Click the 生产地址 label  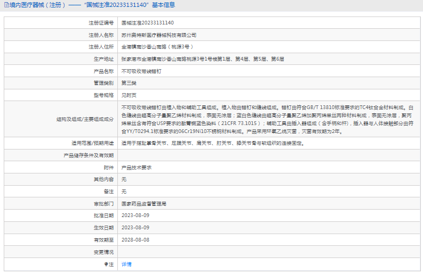click(x=103, y=59)
